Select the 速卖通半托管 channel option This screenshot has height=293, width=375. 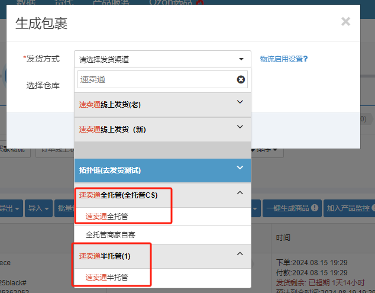point(163,278)
